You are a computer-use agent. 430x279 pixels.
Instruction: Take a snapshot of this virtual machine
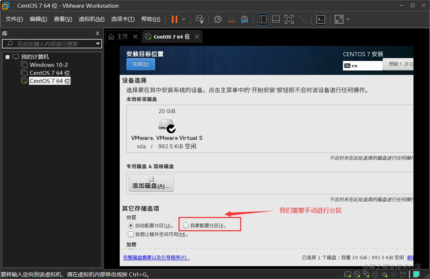point(218,19)
